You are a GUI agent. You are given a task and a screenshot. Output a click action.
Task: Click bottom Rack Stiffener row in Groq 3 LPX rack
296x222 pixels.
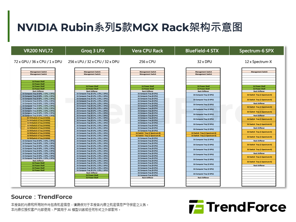click(92, 173)
